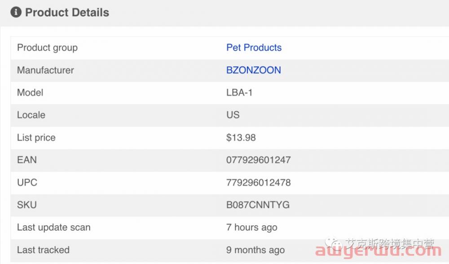Select the EAN number 077929601247
The height and width of the screenshot is (264, 449).
(259, 160)
